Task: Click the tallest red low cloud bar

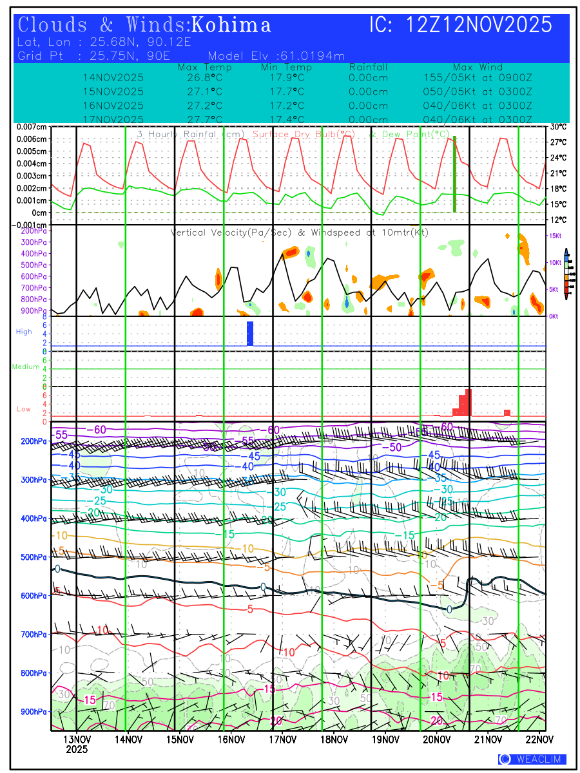Action: [469, 403]
